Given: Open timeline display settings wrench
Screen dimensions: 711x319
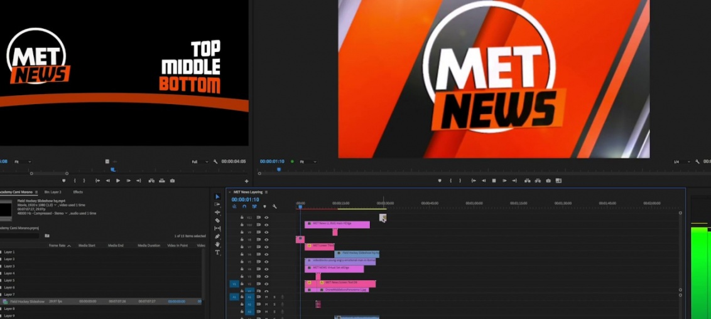Looking at the screenshot, I should click(274, 206).
